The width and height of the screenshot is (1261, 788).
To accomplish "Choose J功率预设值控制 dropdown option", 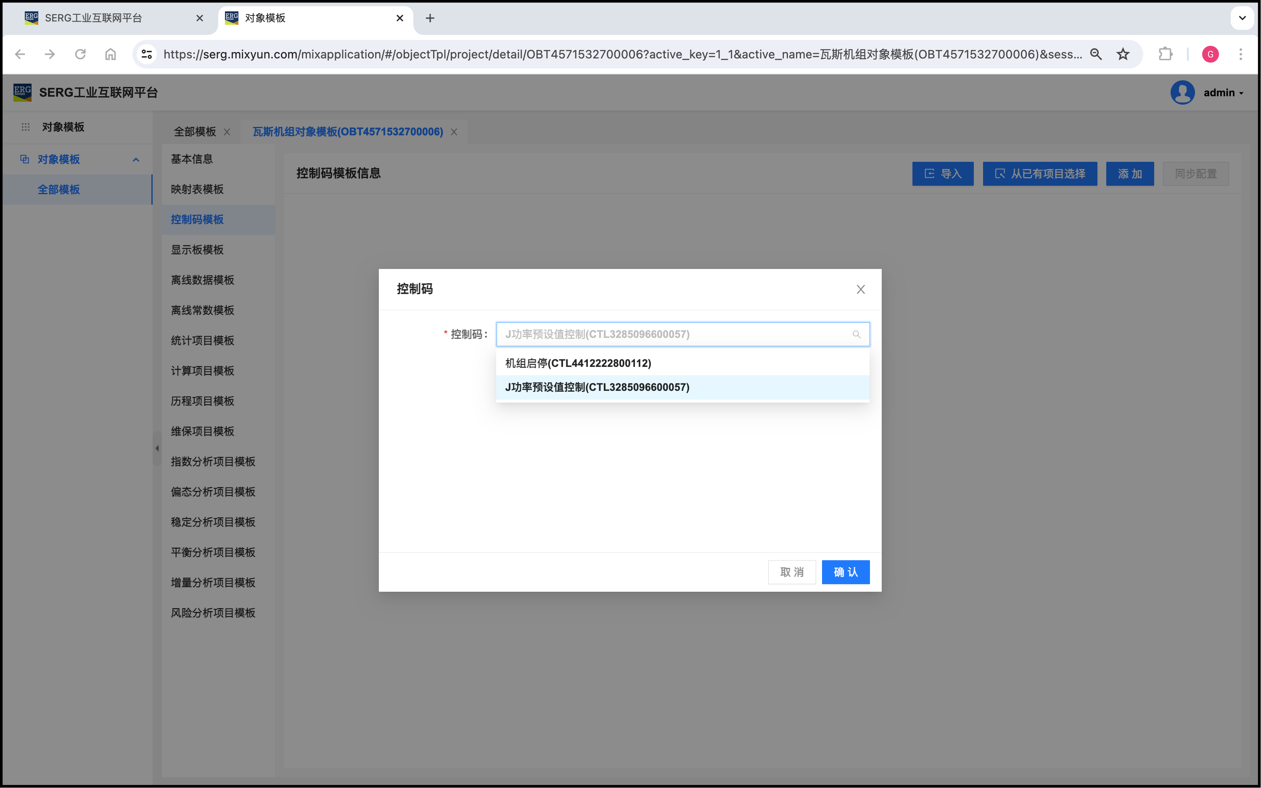I will tap(597, 387).
